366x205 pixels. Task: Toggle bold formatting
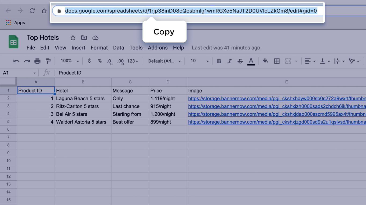tap(219, 61)
